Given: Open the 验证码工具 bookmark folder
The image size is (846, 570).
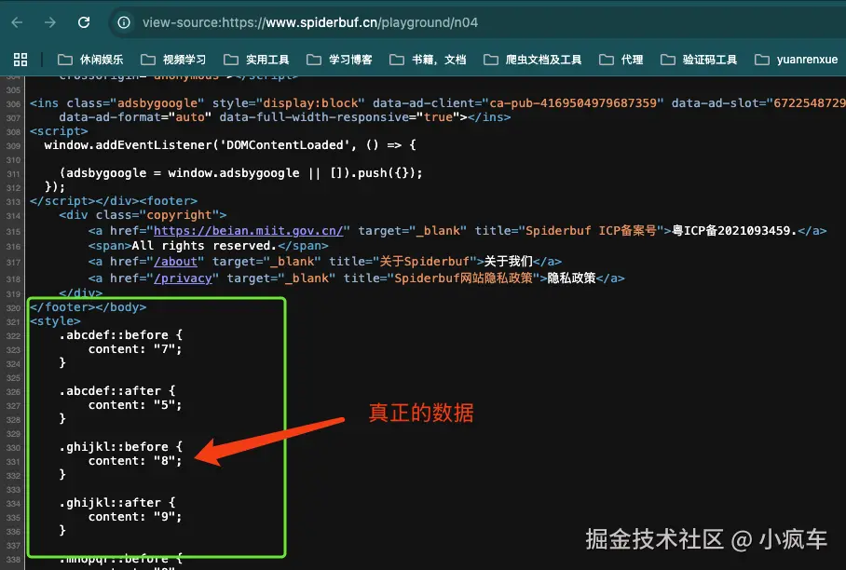Looking at the screenshot, I should (699, 60).
